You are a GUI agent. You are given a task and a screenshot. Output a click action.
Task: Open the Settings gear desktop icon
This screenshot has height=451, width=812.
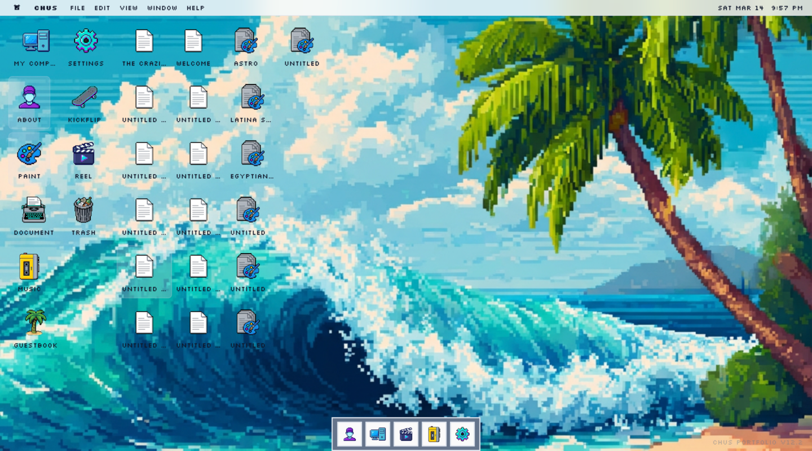(86, 42)
